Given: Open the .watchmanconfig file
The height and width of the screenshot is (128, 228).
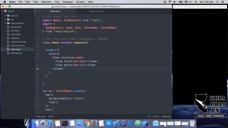Looking at the screenshot, I should (x=18, y=42).
